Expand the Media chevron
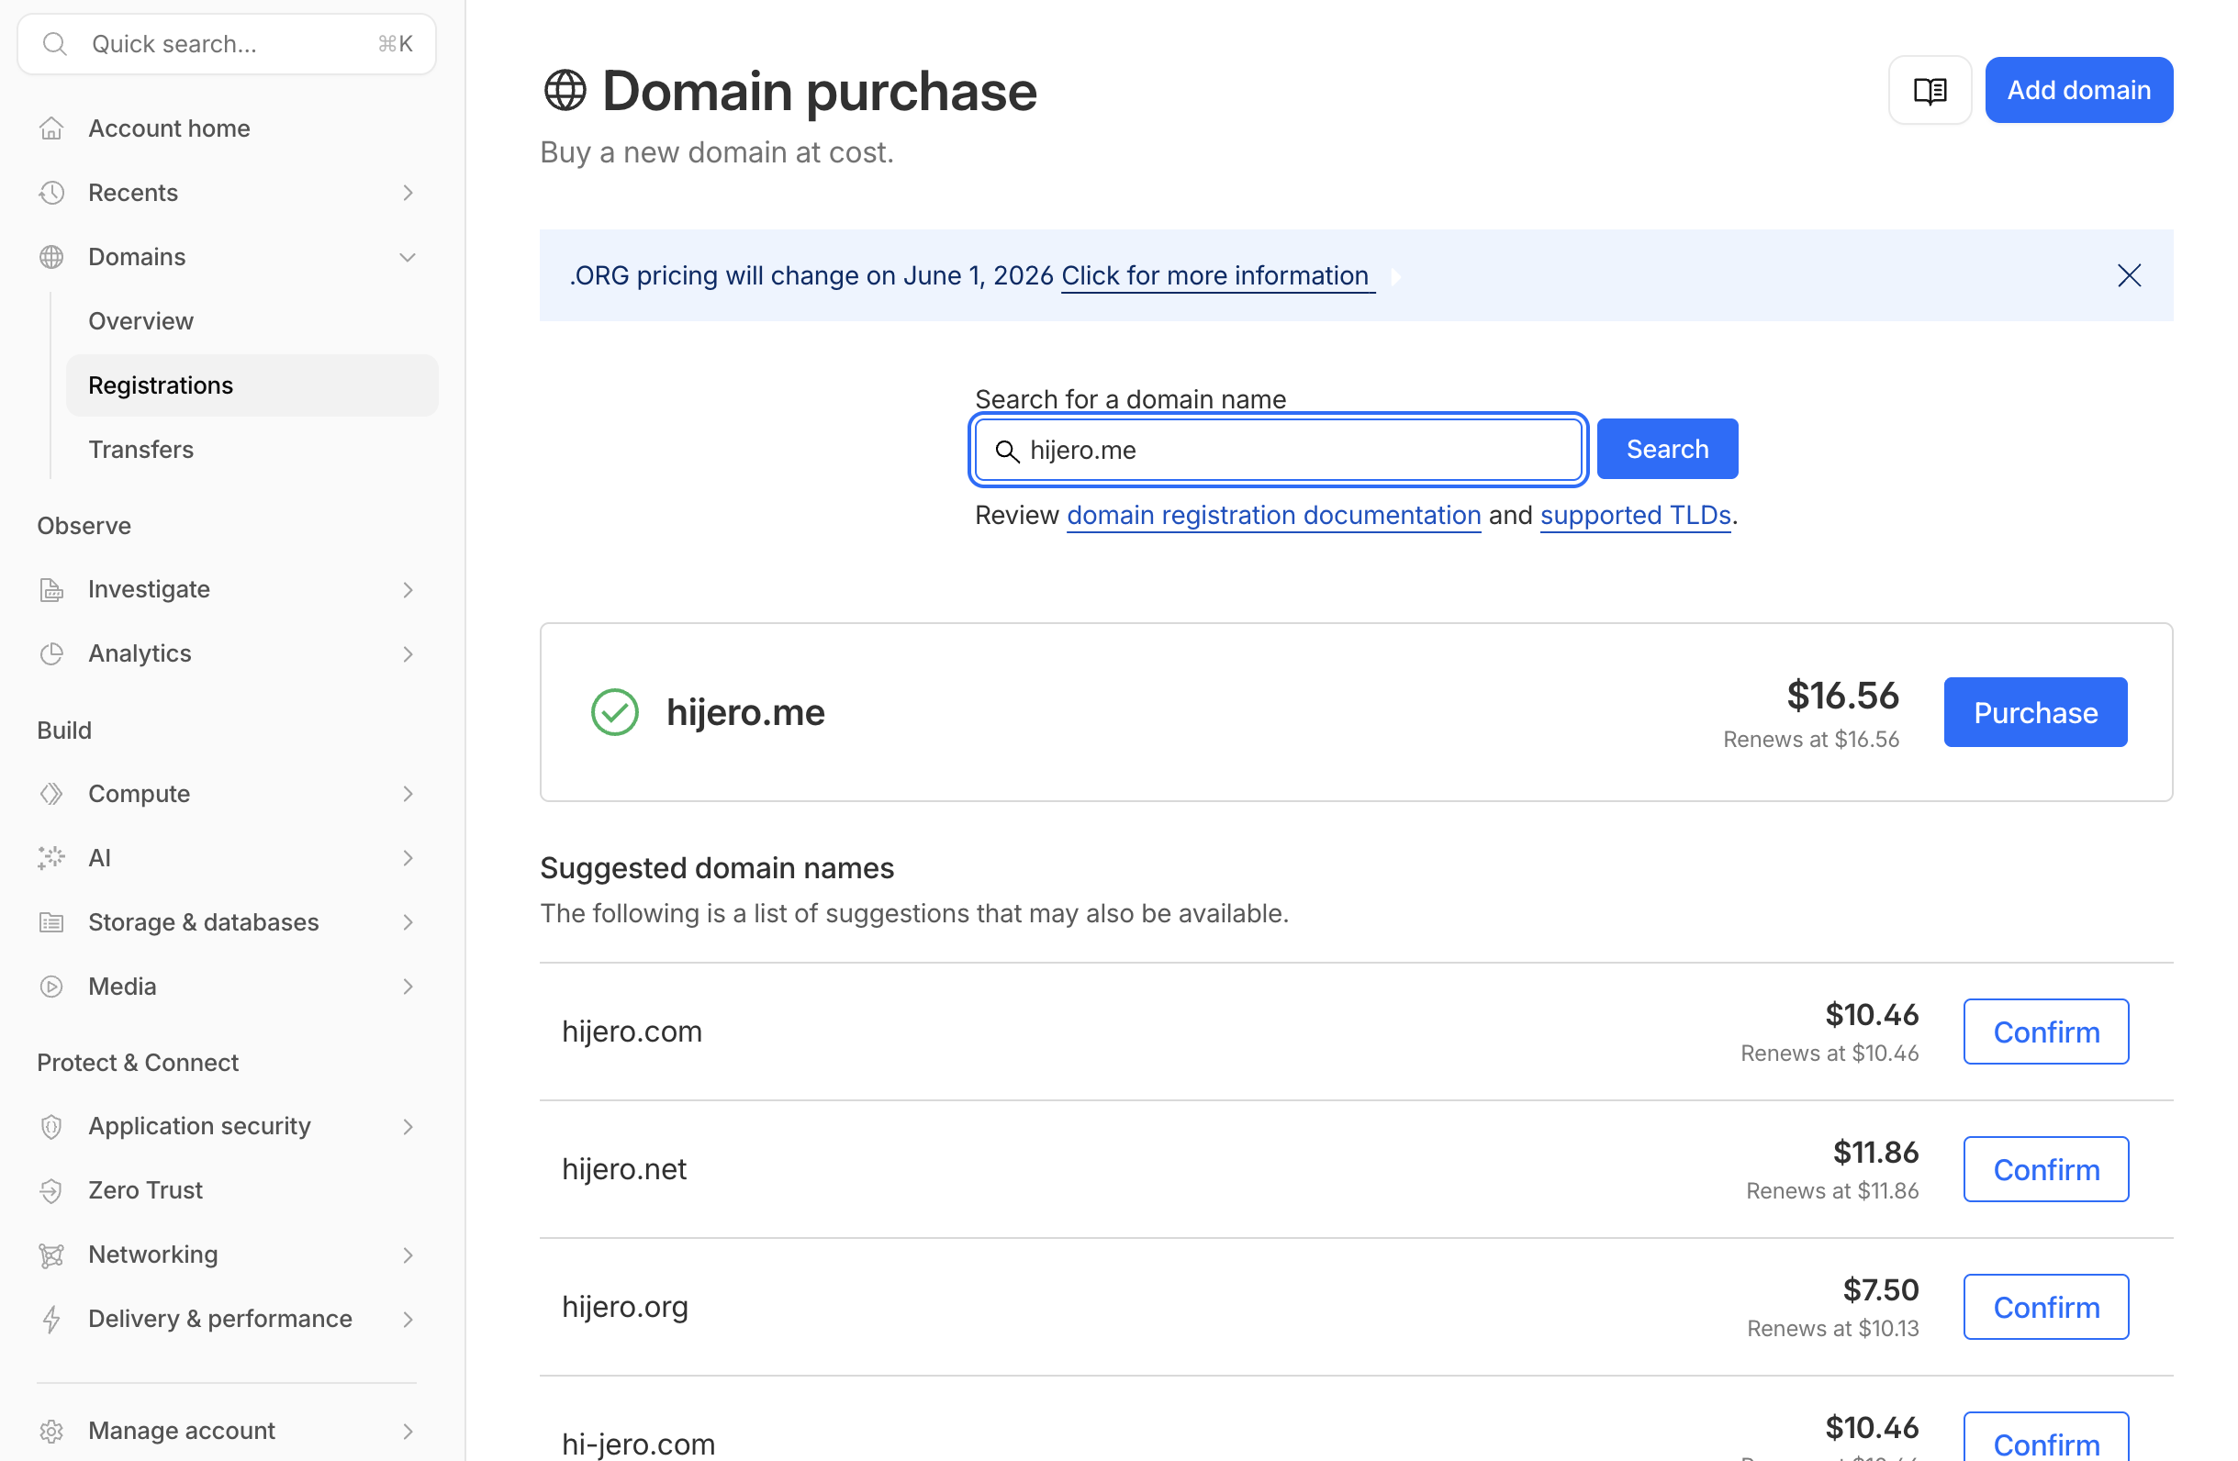 click(x=408, y=987)
